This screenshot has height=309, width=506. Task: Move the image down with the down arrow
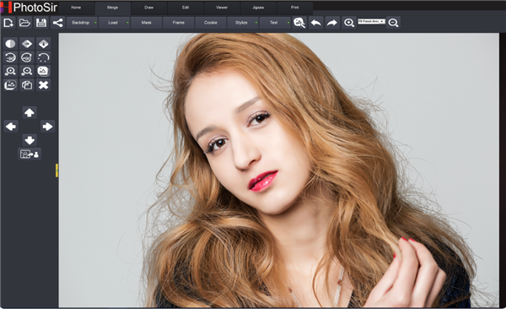click(30, 140)
